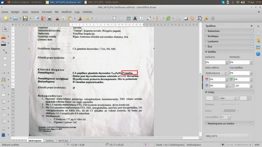Click the volume tray icon
Screen dimensions: 262x147
click(243, 2)
